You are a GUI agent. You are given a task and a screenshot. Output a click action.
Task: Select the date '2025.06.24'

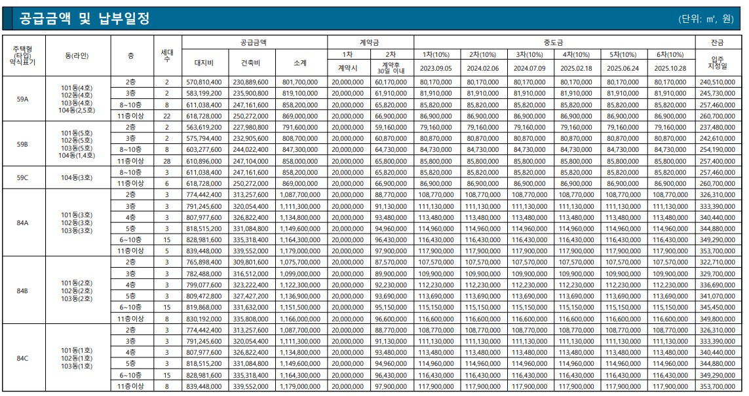pyautogui.click(x=623, y=68)
